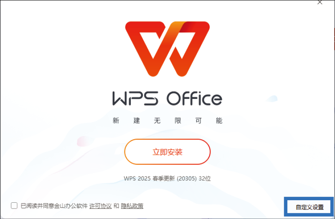The height and width of the screenshot is (219, 335).
Task: Click the 春季更新 version text
Action: point(164,179)
